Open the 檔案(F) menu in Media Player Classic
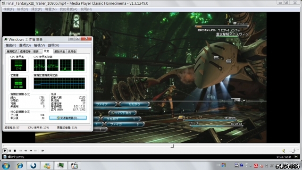 (x=8, y=9)
